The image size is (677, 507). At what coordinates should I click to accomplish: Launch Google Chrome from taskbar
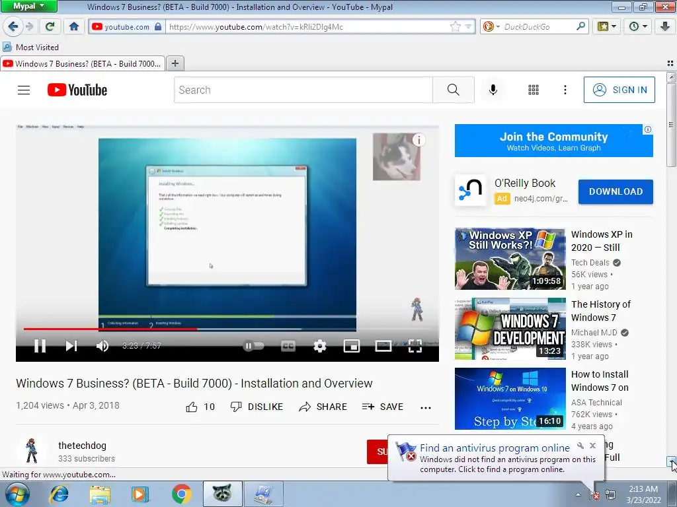coord(182,494)
